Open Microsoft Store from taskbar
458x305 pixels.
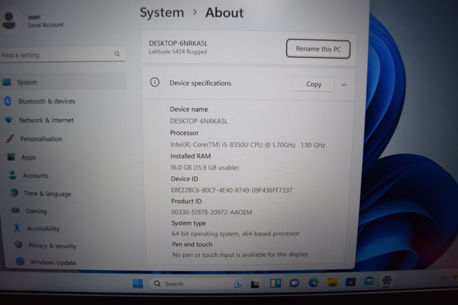click(x=350, y=282)
